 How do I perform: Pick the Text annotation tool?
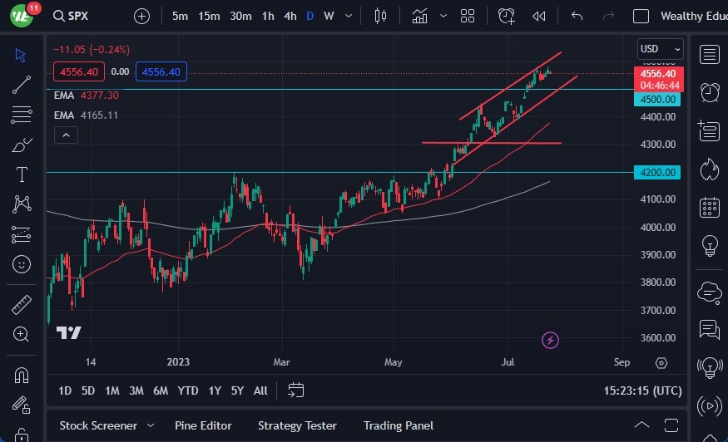click(22, 174)
